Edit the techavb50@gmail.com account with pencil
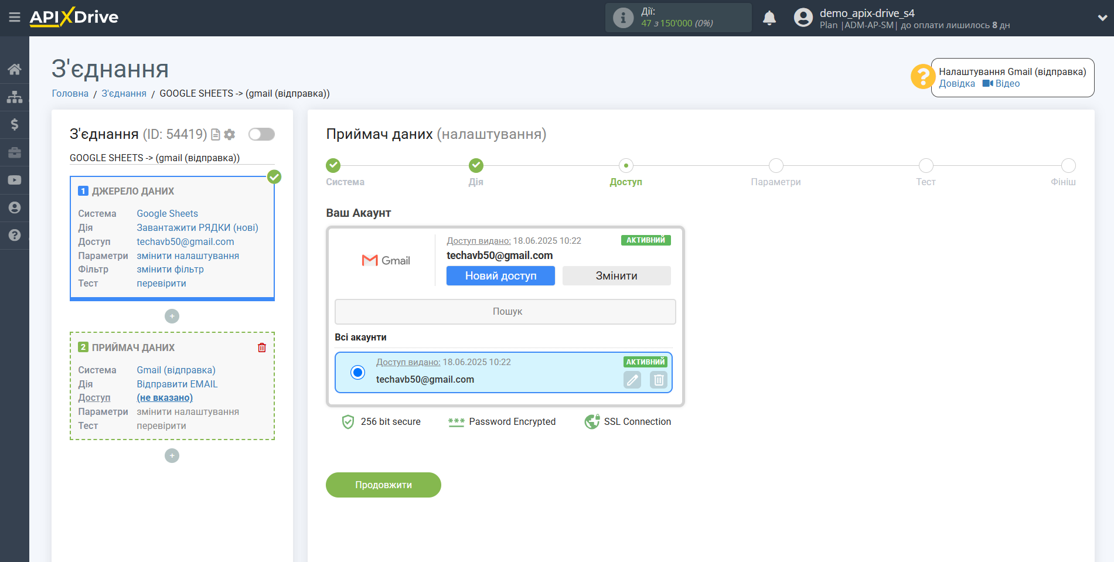The image size is (1114, 562). click(x=632, y=380)
